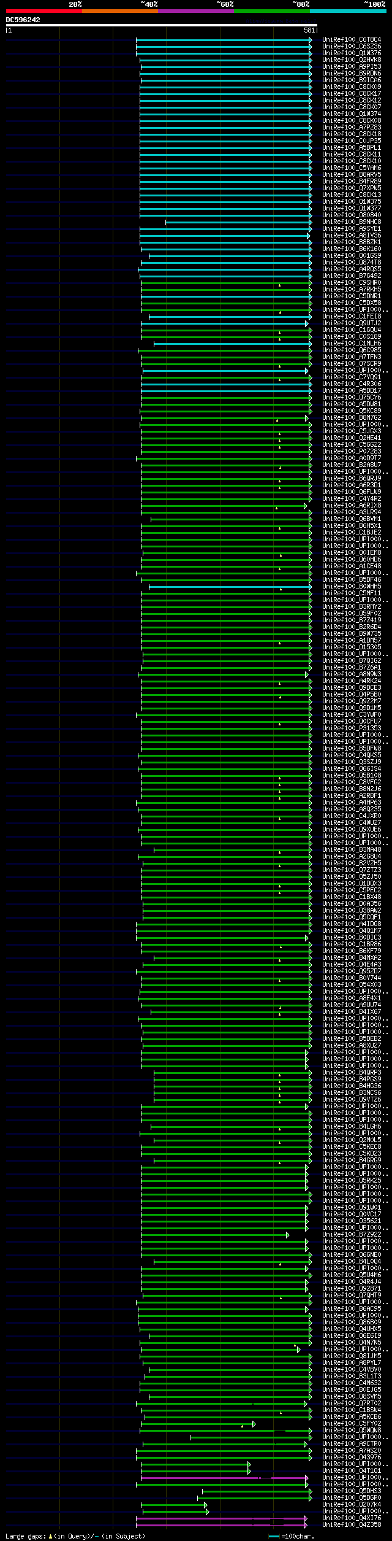Select label UniRef100_O35621
392x1541 pixels.
point(352,1221)
